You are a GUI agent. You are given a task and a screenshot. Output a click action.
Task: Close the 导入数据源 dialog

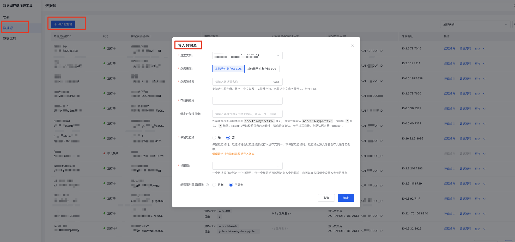pyautogui.click(x=352, y=46)
